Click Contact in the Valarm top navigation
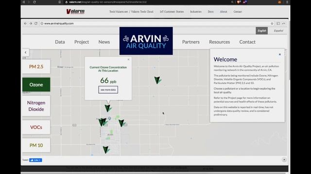The width and height of the screenshot is (311, 174). [238, 12]
